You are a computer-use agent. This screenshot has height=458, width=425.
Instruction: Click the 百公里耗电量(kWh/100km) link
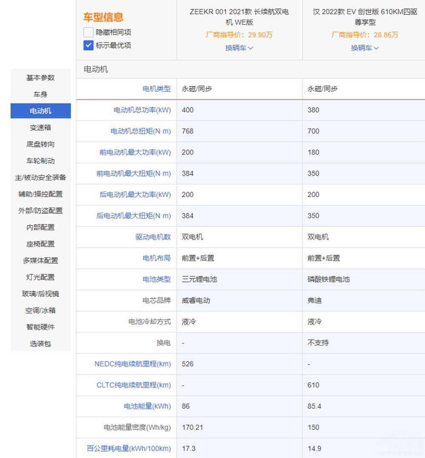129,449
